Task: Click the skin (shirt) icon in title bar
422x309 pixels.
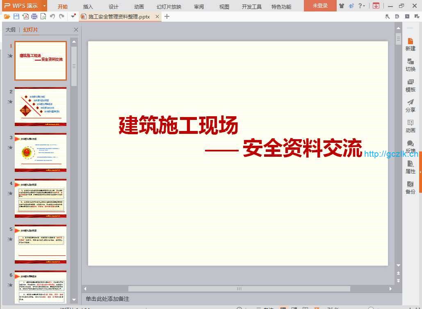Action: pos(342,6)
